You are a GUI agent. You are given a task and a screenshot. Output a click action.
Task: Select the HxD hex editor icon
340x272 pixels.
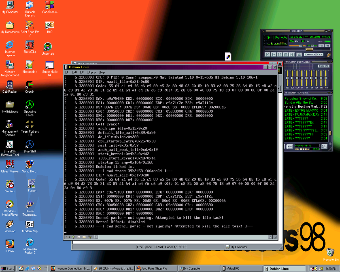tap(50, 27)
